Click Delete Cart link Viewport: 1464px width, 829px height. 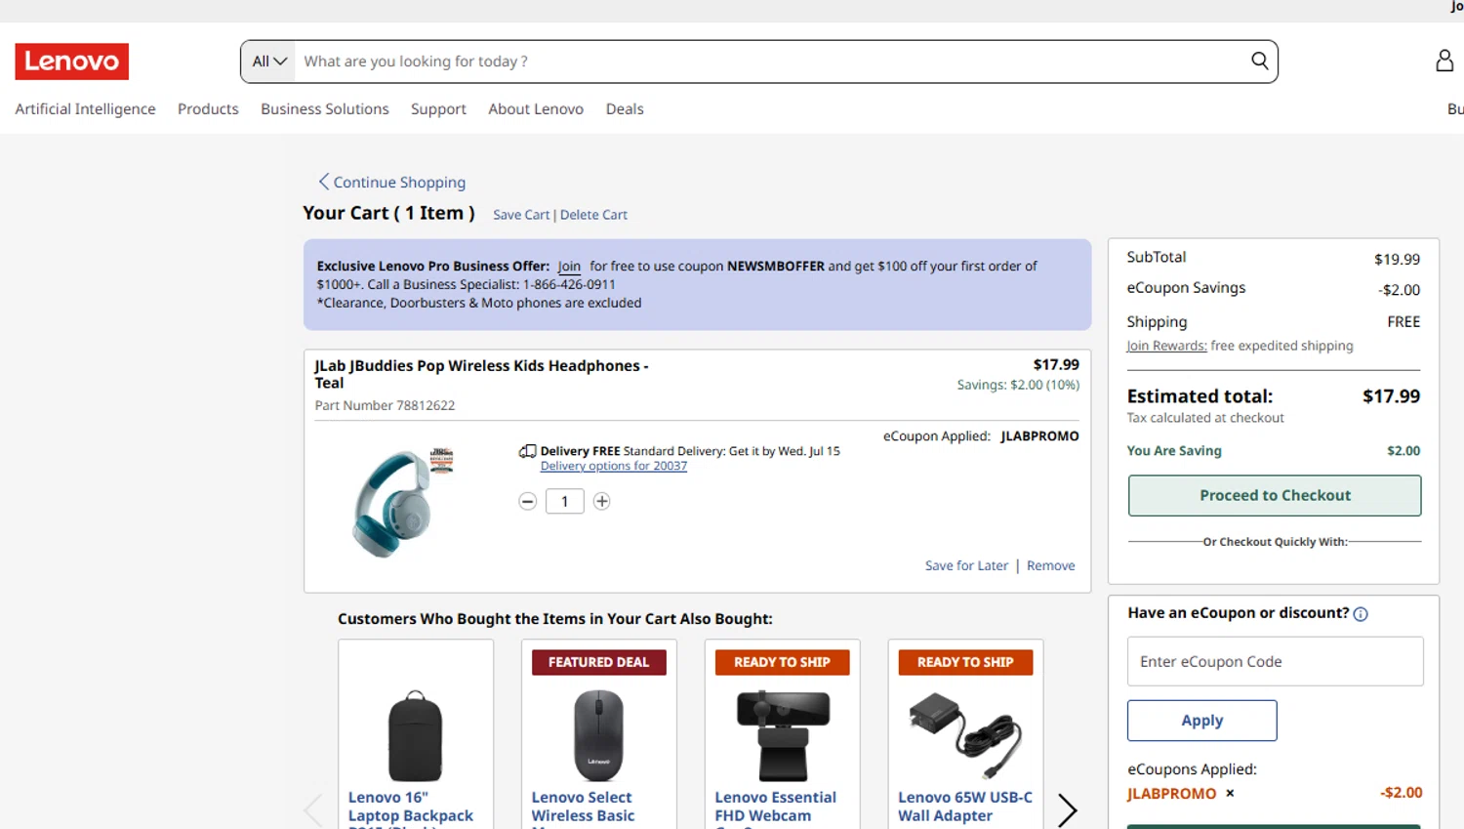(593, 215)
